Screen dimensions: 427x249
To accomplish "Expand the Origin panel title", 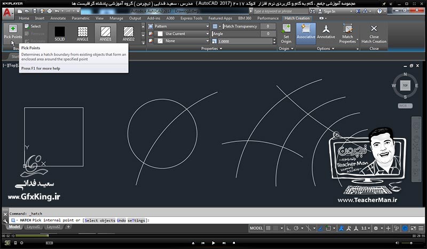I will pyautogui.click(x=286, y=49).
